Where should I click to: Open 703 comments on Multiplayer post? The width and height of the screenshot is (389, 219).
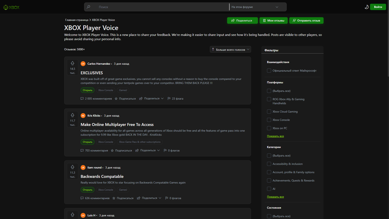94,151
